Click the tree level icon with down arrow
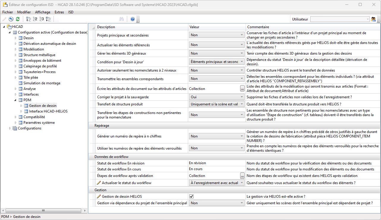The width and height of the screenshot is (381, 220). (x=48, y=19)
